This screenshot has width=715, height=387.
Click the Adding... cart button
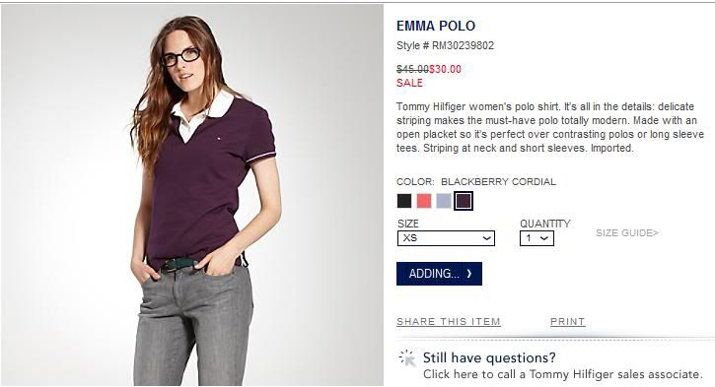coord(439,274)
